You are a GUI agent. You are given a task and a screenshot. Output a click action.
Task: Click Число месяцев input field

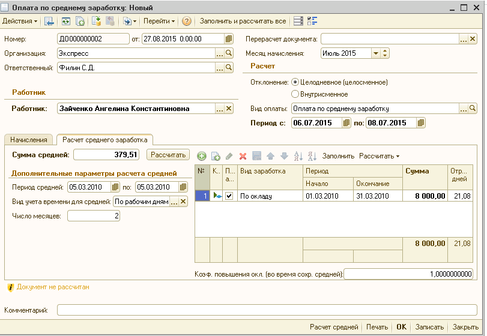click(94, 216)
